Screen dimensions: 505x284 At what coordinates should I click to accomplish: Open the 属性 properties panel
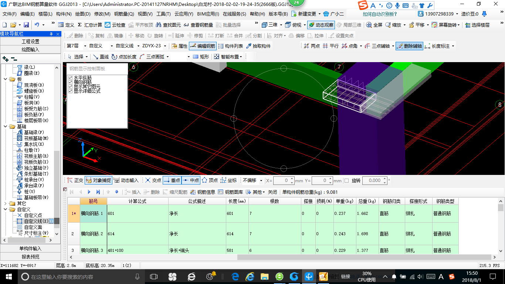pos(180,46)
